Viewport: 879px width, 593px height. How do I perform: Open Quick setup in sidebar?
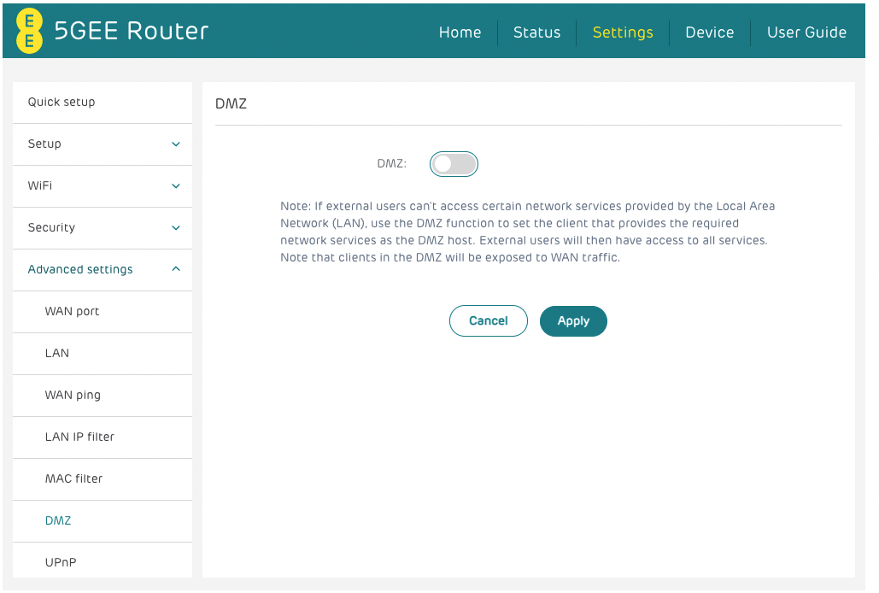point(62,103)
